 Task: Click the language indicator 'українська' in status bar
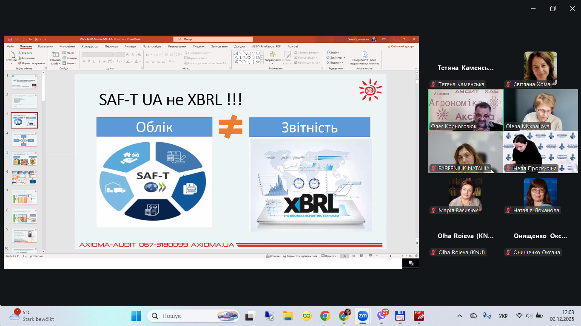pos(36,256)
